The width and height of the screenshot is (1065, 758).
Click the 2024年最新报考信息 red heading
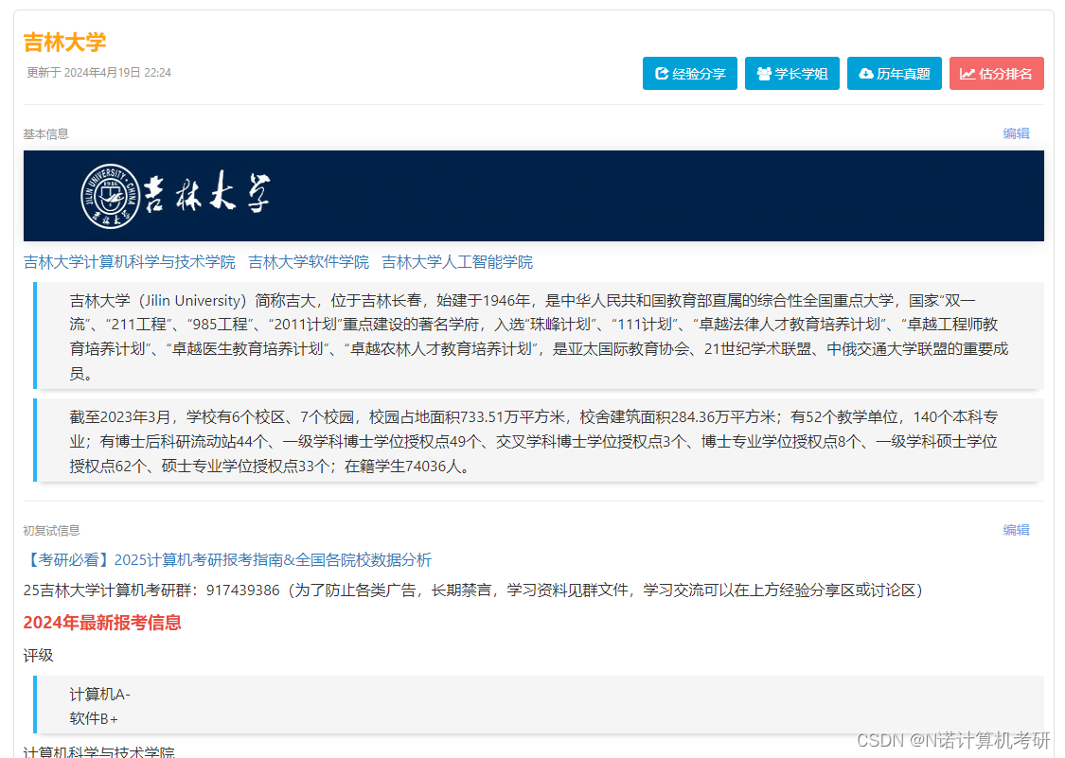(102, 623)
